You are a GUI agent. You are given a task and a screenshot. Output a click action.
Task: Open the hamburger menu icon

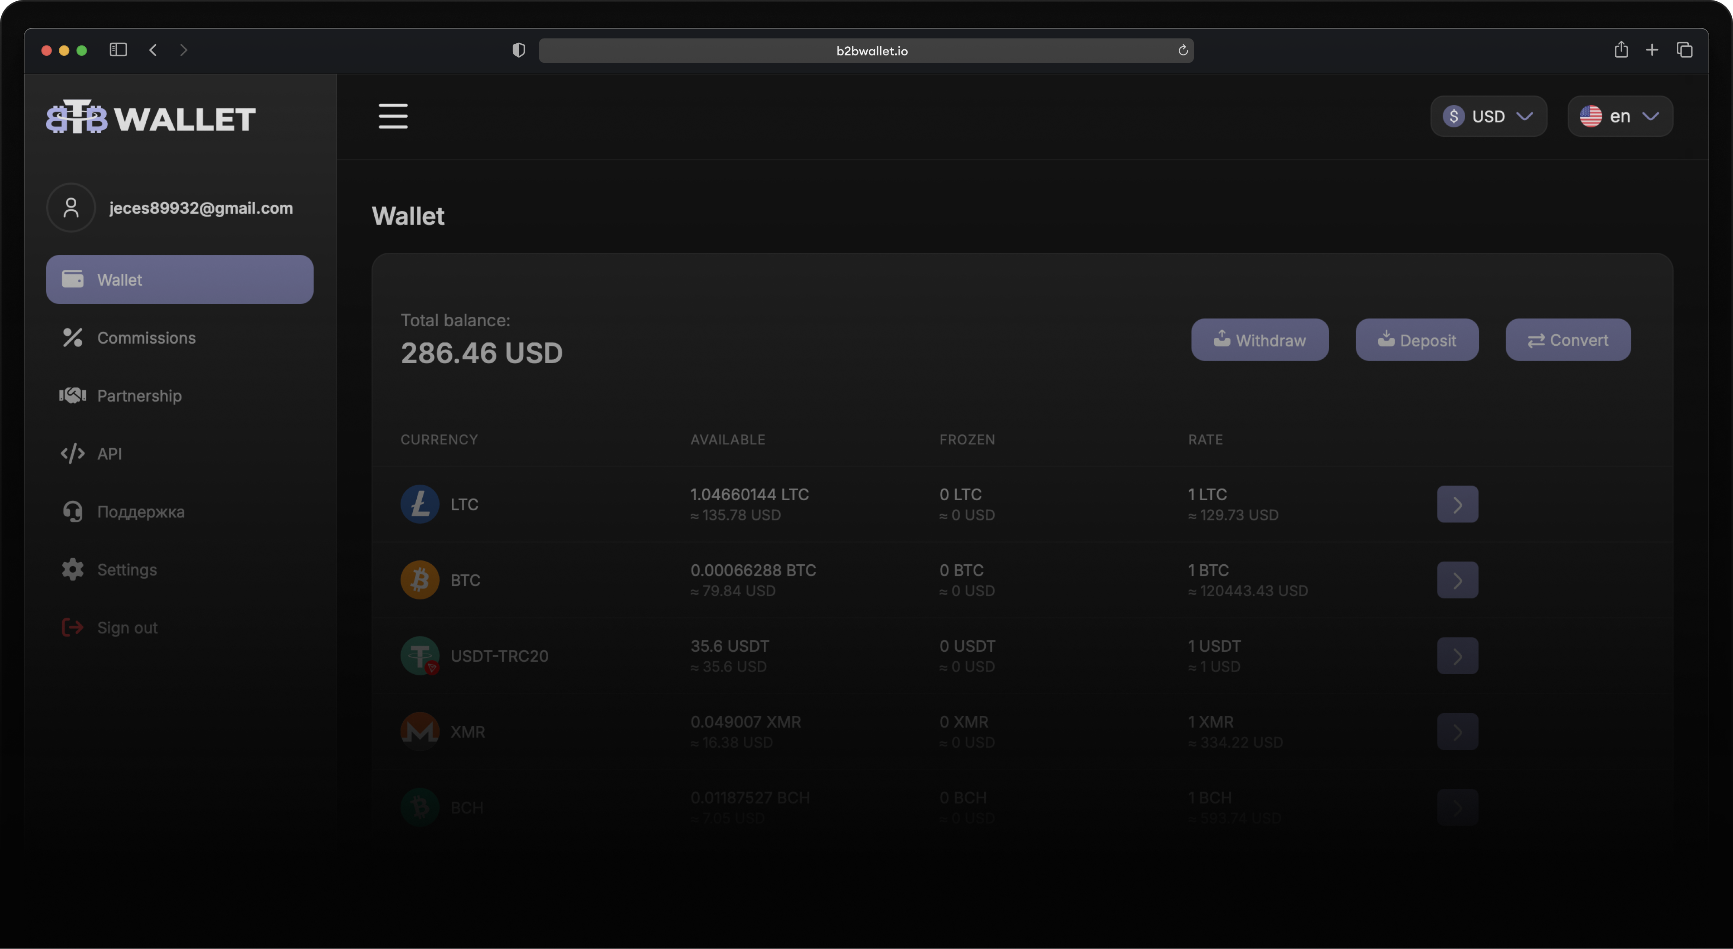393,116
